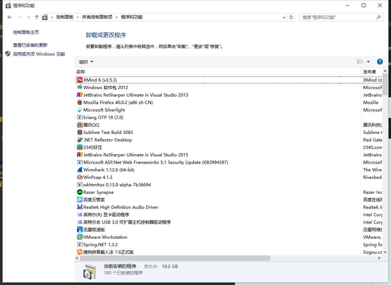This screenshot has width=391, height=285.
Task: Click the 腾讯QQ penguin icon
Action: 79,125
